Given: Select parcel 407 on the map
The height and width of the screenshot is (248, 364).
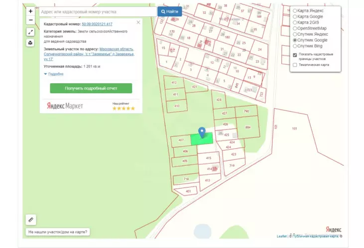Looking at the screenshot, I should [x=181, y=140].
